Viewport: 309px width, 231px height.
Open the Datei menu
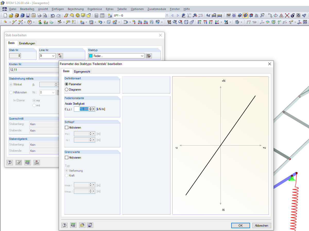[x=13, y=9]
